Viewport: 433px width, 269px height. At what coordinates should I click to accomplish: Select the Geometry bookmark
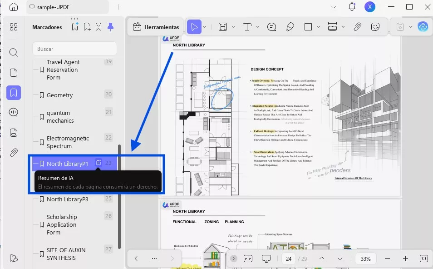tap(59, 95)
